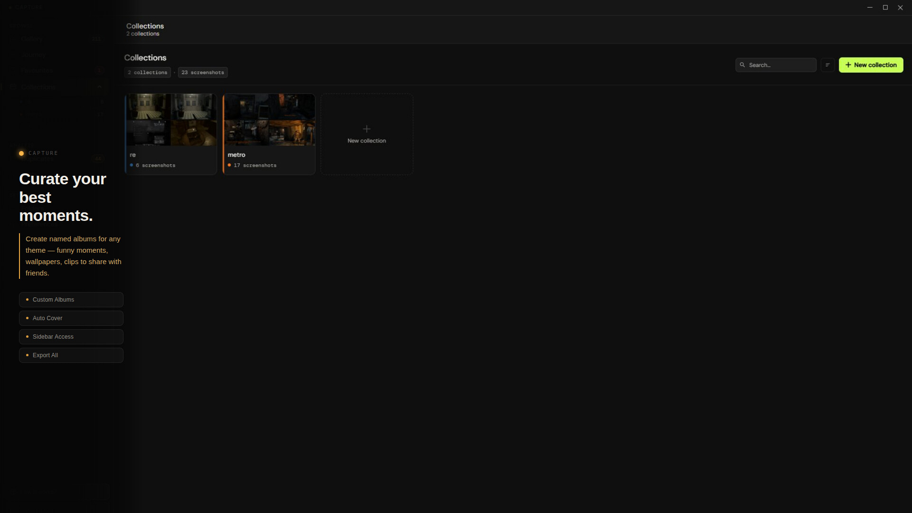Select the Auto Cover feature chip
The height and width of the screenshot is (513, 912).
click(x=71, y=318)
